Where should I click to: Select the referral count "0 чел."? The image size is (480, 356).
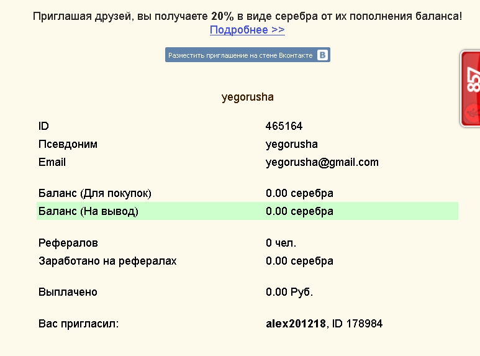[281, 243]
